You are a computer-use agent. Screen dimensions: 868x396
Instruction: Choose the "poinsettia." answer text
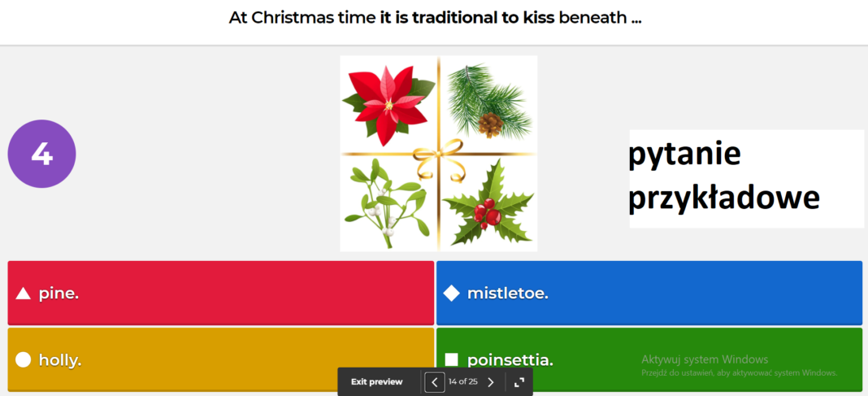click(x=510, y=359)
